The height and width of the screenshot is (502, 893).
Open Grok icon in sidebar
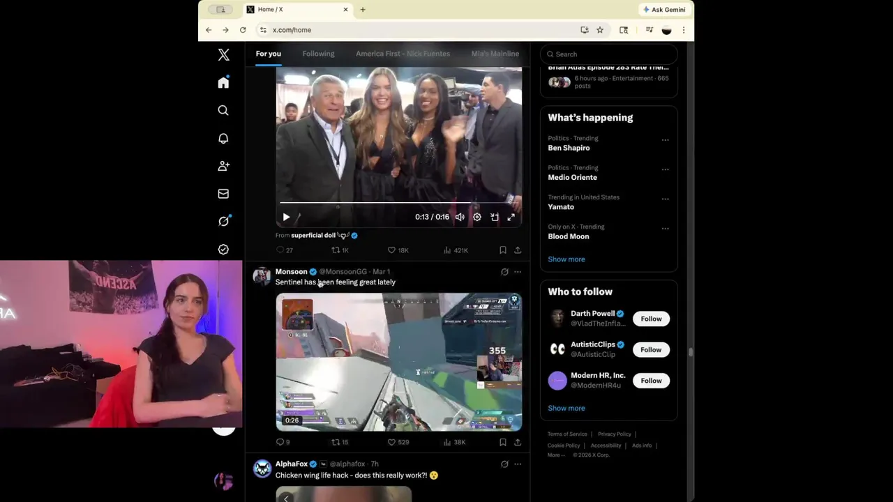(x=223, y=221)
